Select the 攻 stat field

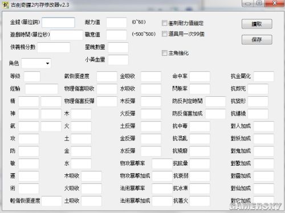pos(28,139)
